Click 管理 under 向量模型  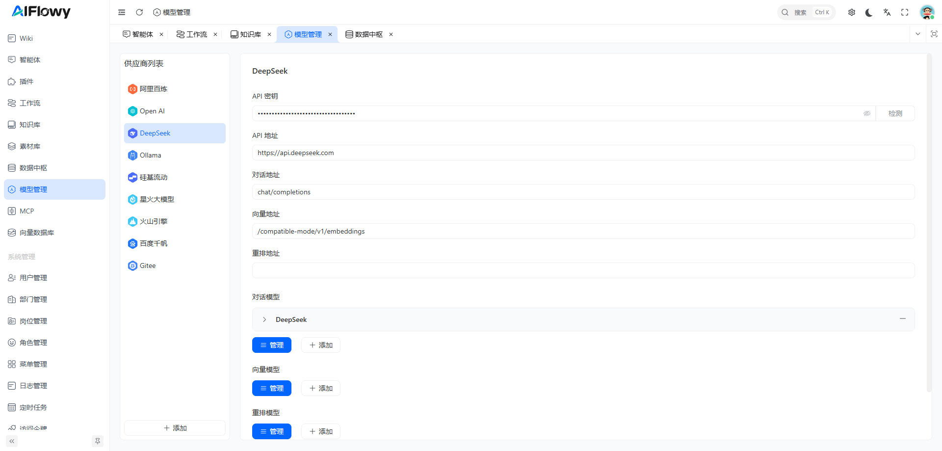(x=272, y=388)
